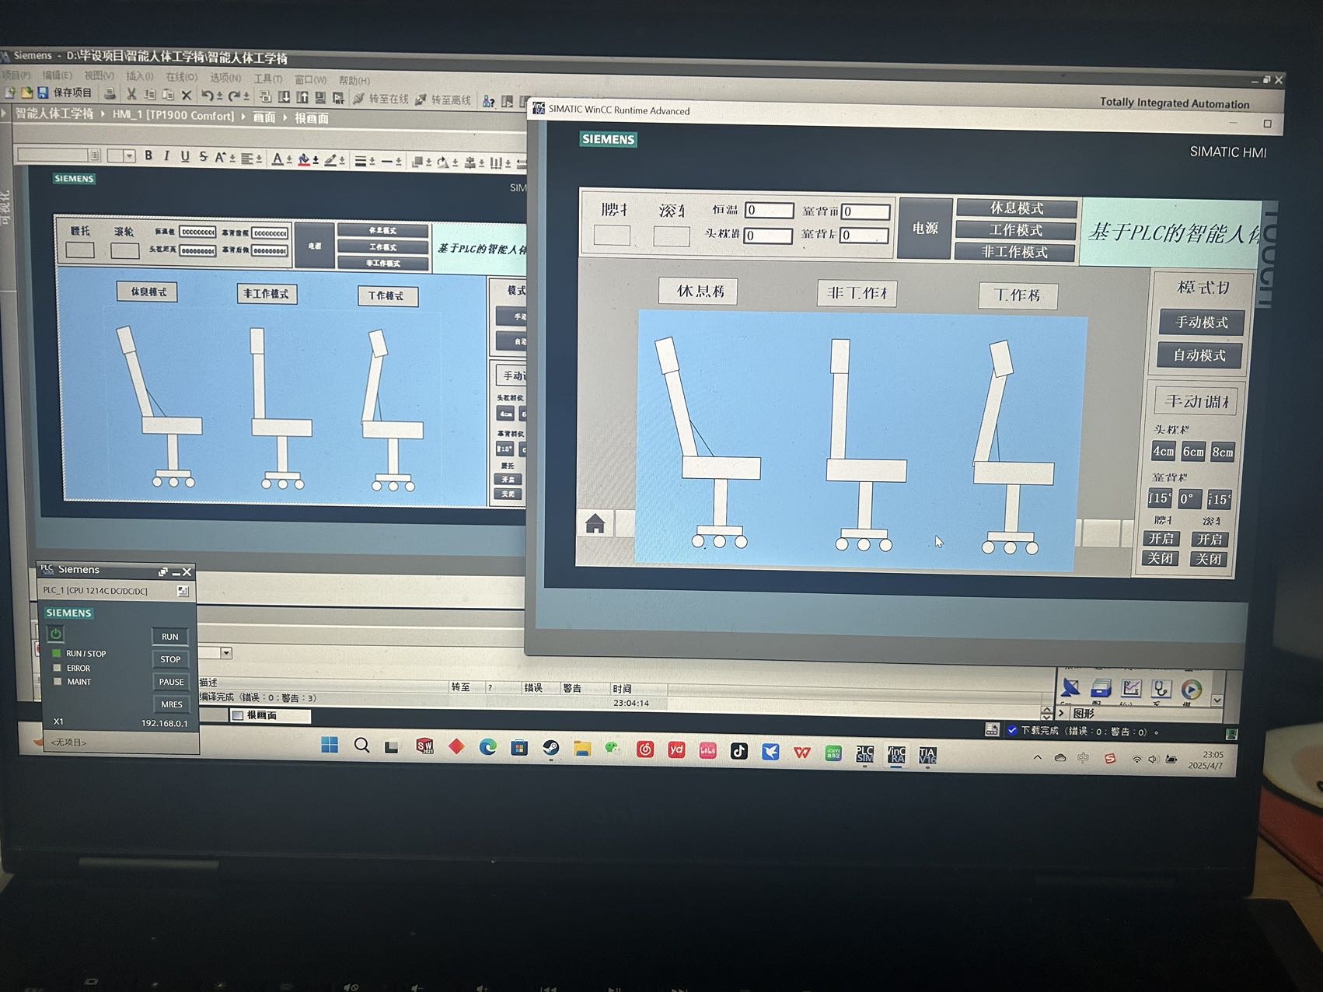Click the undo arrow icon
The height and width of the screenshot is (992, 1323).
[207, 96]
